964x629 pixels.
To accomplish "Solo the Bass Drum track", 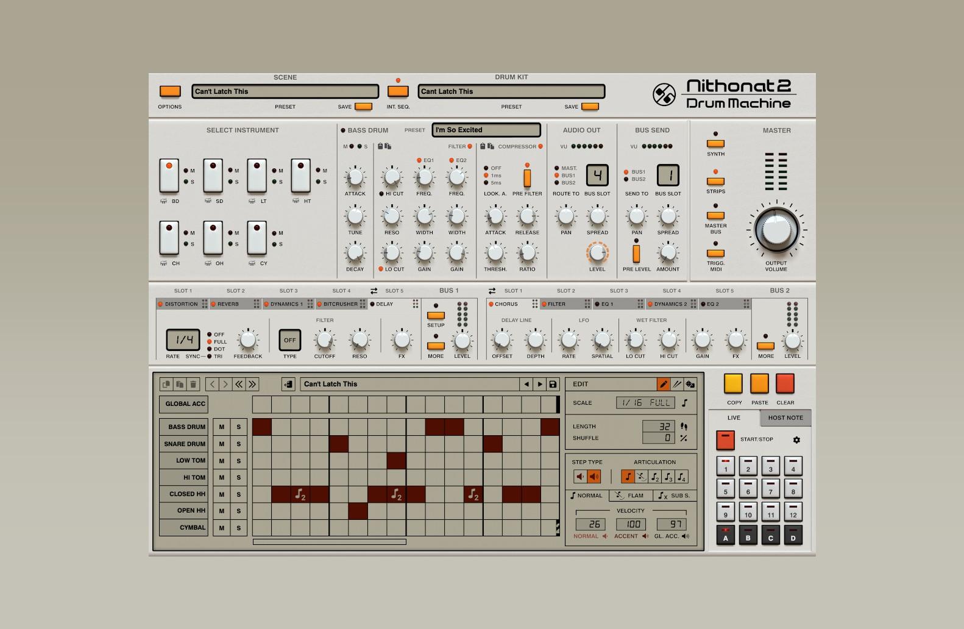I will pos(239,427).
